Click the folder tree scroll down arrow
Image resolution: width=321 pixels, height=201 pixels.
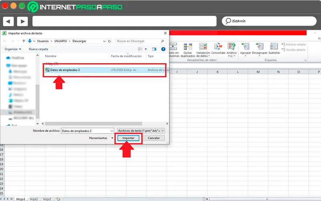click(37, 123)
